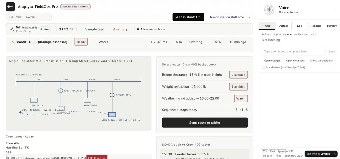The image size is (340, 159).
Task: Toggle the AI assistant On button
Action: 188,17
